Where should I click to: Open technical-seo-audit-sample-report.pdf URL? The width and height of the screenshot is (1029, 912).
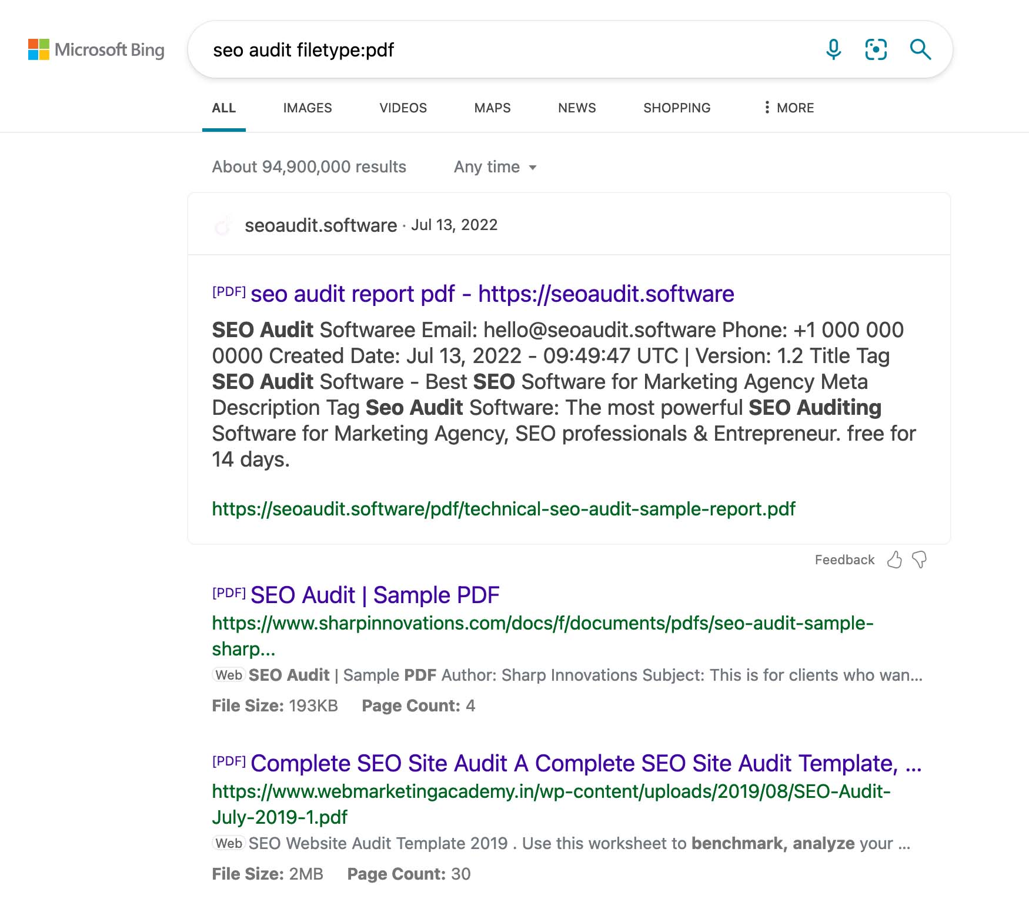coord(503,509)
